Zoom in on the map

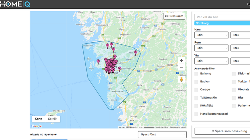tap(181, 60)
